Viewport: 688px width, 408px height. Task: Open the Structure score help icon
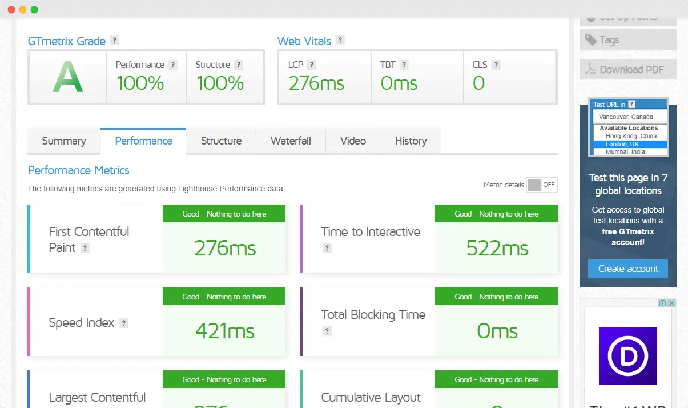[x=239, y=65]
